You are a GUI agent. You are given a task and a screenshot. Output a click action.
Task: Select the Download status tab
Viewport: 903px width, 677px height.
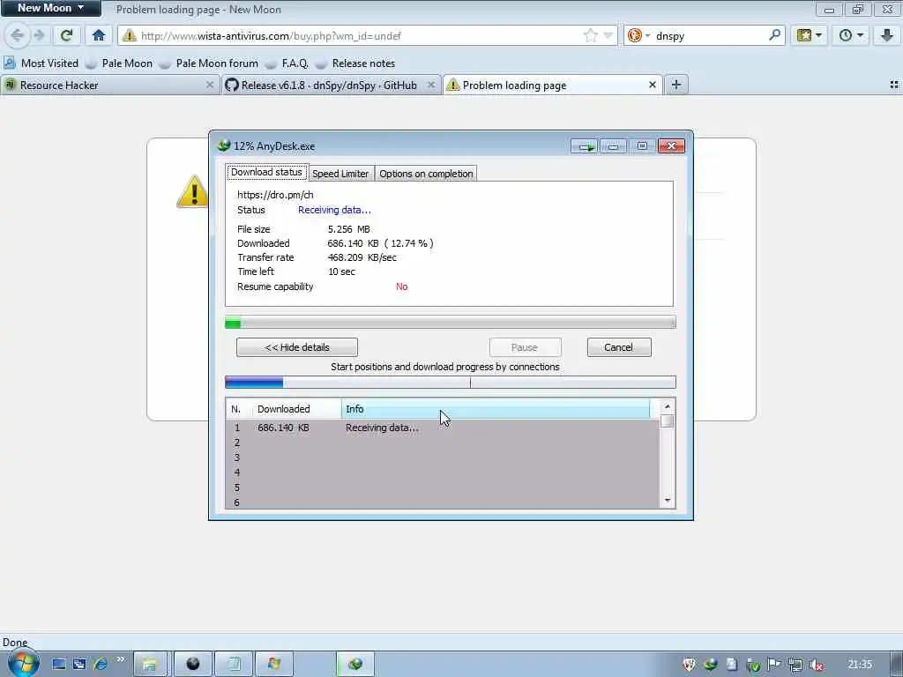pyautogui.click(x=266, y=172)
